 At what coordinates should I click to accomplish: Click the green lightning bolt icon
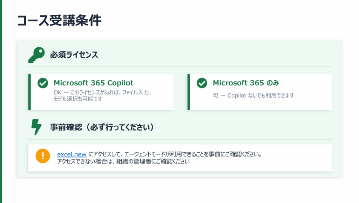[x=36, y=127]
